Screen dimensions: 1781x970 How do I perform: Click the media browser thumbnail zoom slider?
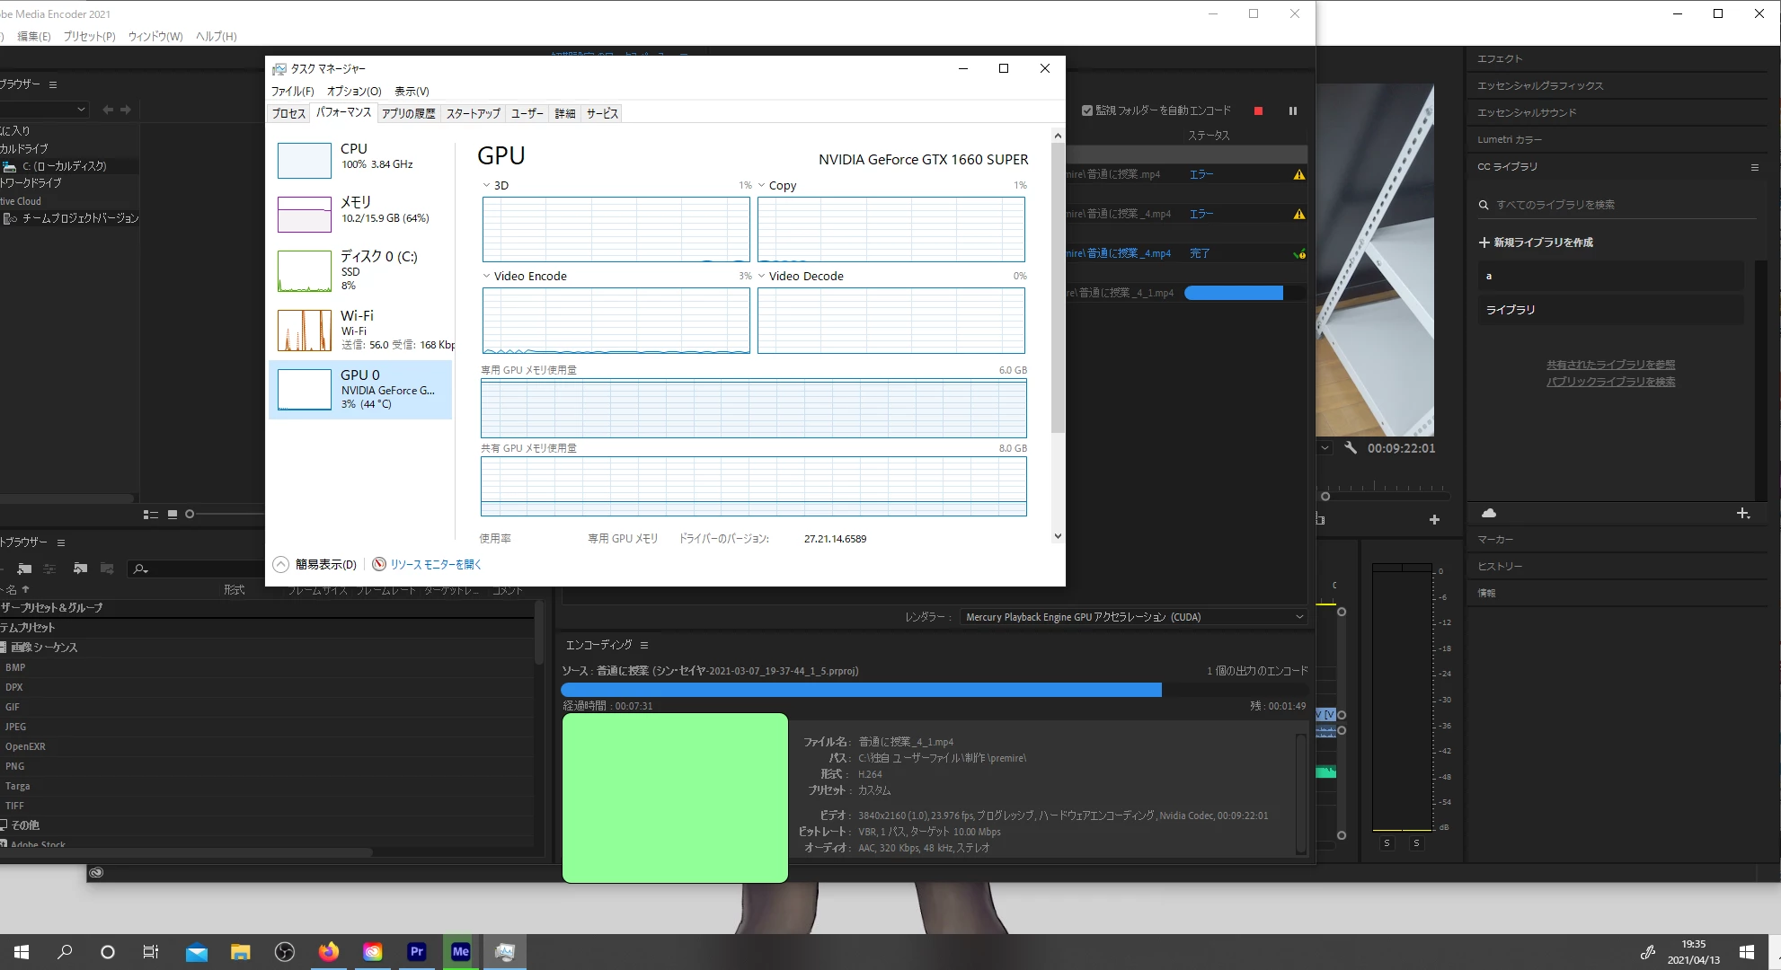pos(190,515)
